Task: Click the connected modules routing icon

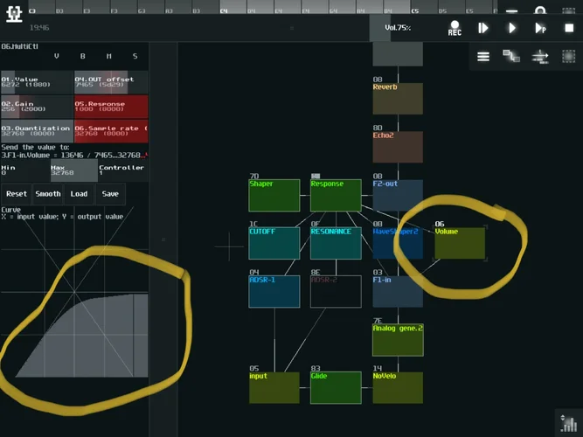Action: tap(511, 57)
